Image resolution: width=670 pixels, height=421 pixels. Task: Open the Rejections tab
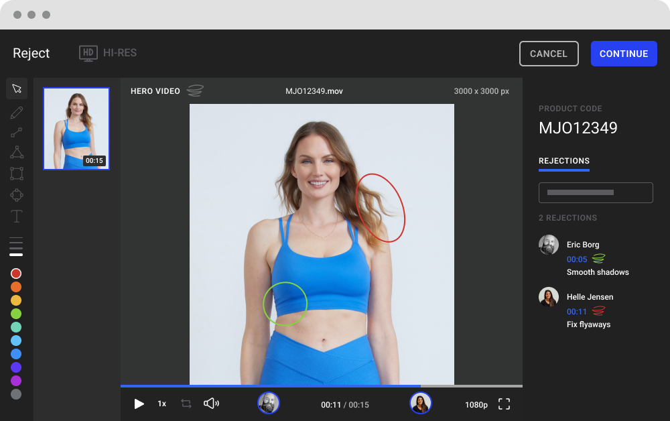tap(564, 161)
